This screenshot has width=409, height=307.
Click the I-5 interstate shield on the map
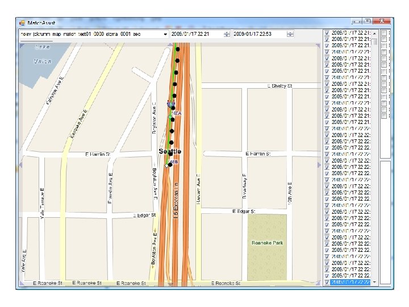coord(171,105)
